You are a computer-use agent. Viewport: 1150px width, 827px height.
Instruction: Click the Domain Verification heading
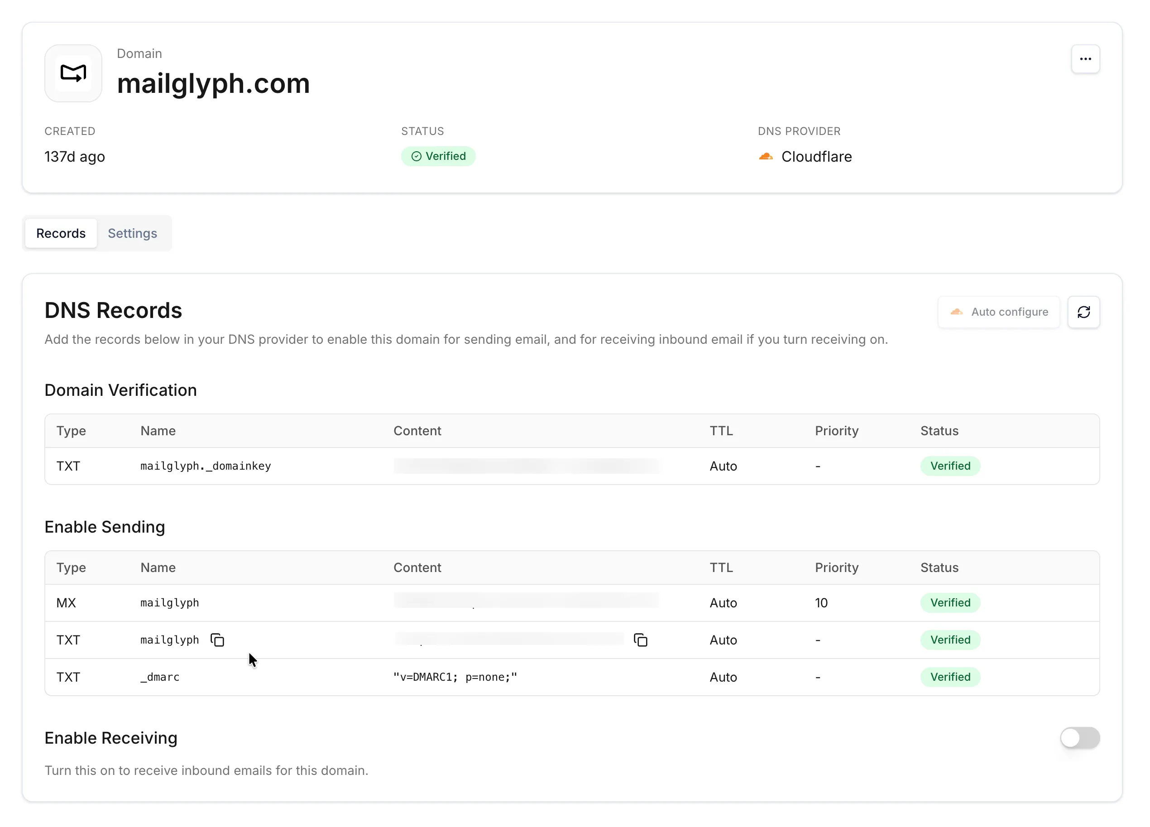click(121, 390)
